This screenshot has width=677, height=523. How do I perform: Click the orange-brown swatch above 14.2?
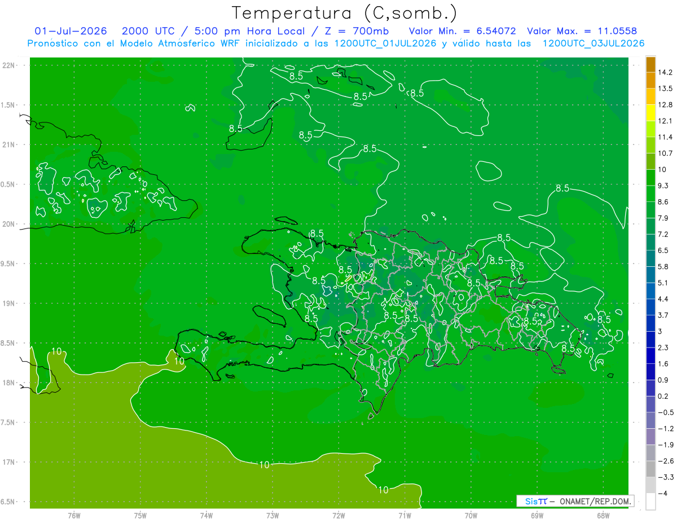coord(650,64)
